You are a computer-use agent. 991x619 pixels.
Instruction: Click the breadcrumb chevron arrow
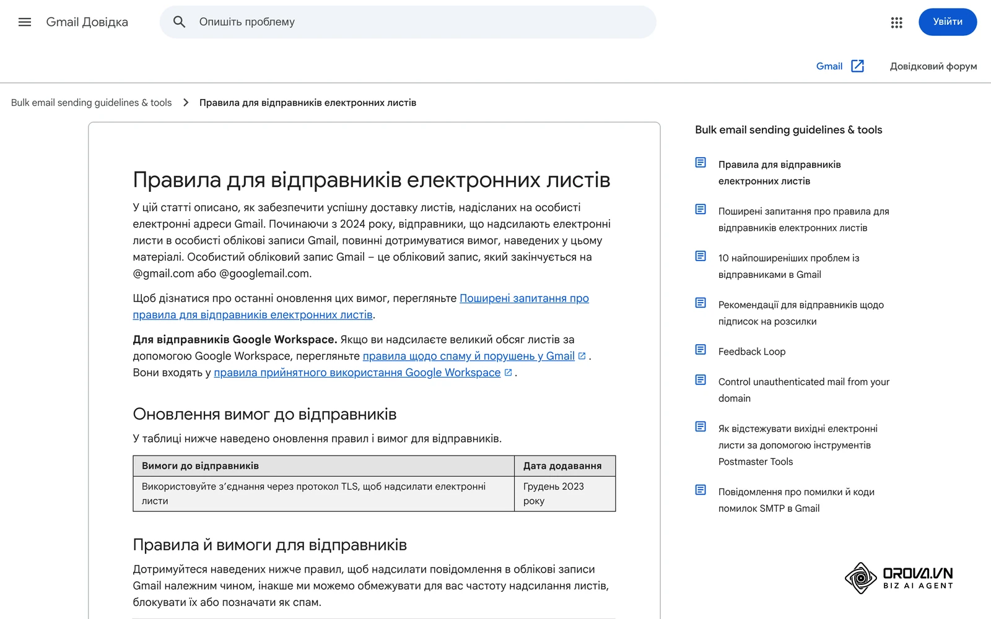186,103
